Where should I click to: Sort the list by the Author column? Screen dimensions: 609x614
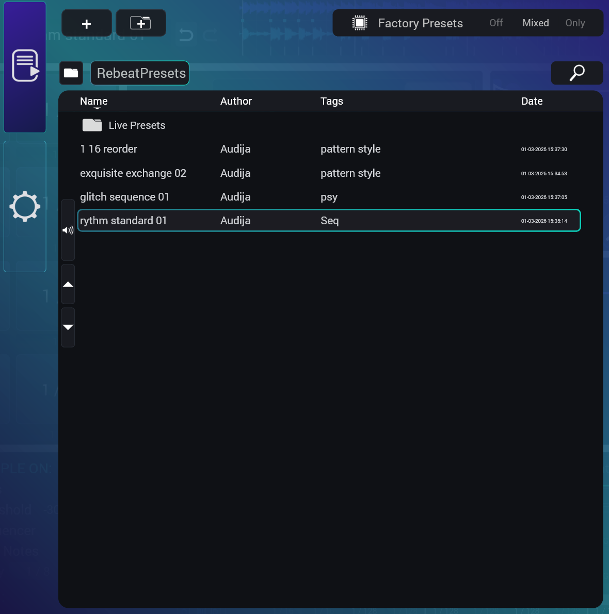(x=236, y=101)
